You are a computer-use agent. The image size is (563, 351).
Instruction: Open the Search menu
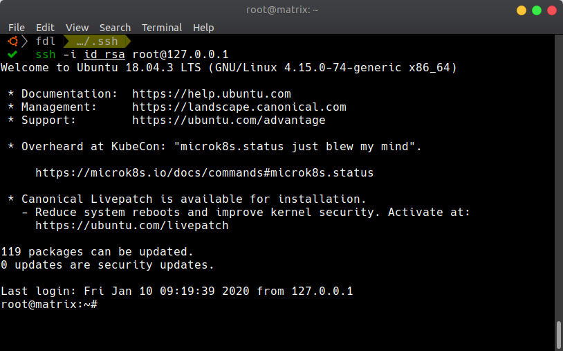pos(115,28)
